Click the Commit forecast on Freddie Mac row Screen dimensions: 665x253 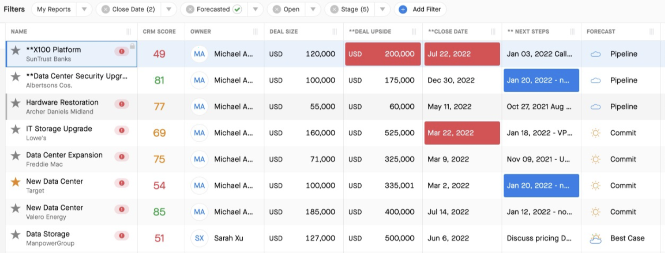click(x=623, y=159)
